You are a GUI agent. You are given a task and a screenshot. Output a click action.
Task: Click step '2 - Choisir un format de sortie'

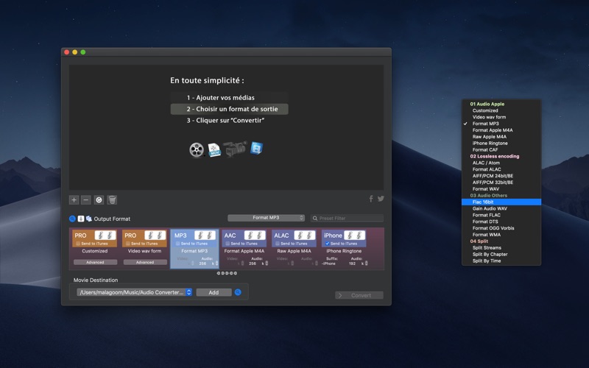tap(230, 109)
